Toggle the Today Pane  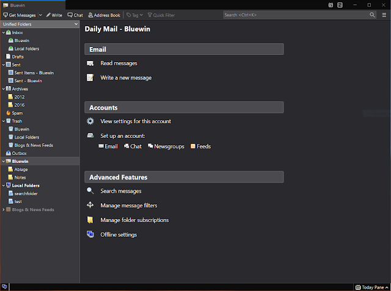(370, 287)
